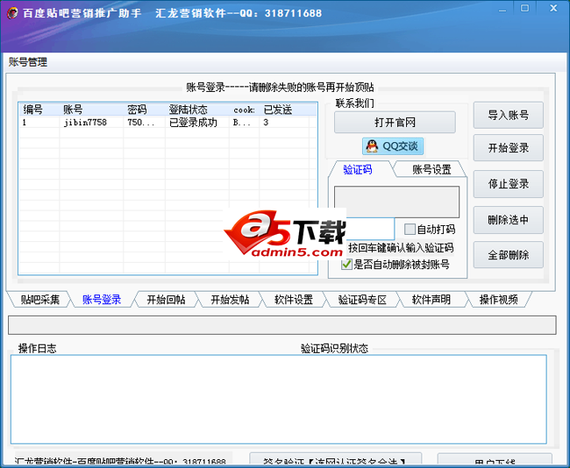Viewport: 570px width, 468px height.
Task: Start login with 开始登录 button
Action: 509,148
